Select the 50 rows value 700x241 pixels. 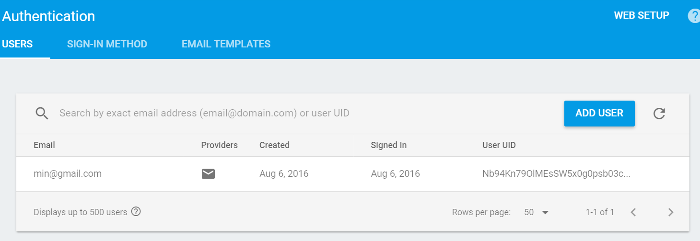pyautogui.click(x=529, y=212)
